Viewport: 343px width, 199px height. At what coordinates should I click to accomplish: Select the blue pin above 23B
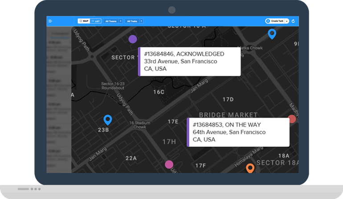107,119
